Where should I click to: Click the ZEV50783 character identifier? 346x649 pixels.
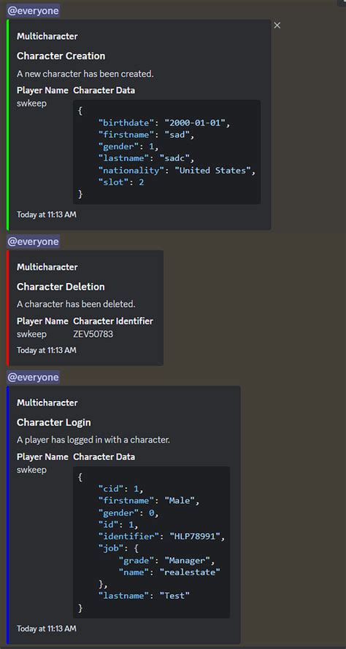tap(93, 334)
